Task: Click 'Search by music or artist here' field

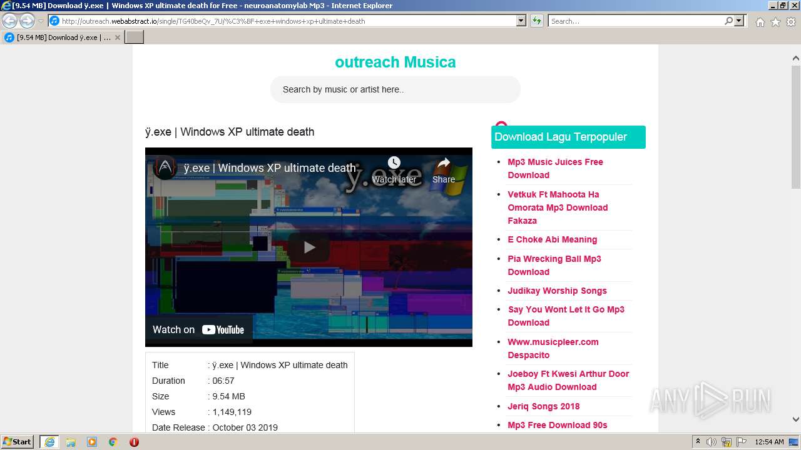Action: click(x=395, y=89)
